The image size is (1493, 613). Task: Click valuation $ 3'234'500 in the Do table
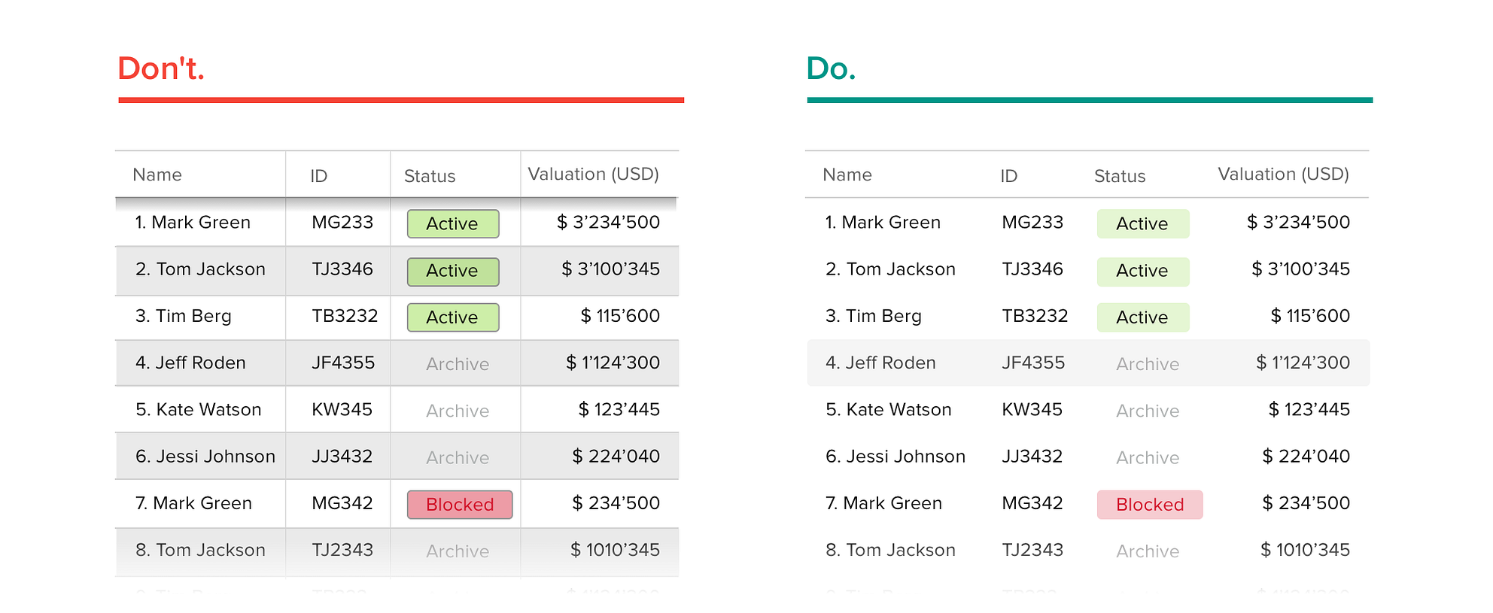pyautogui.click(x=1298, y=223)
